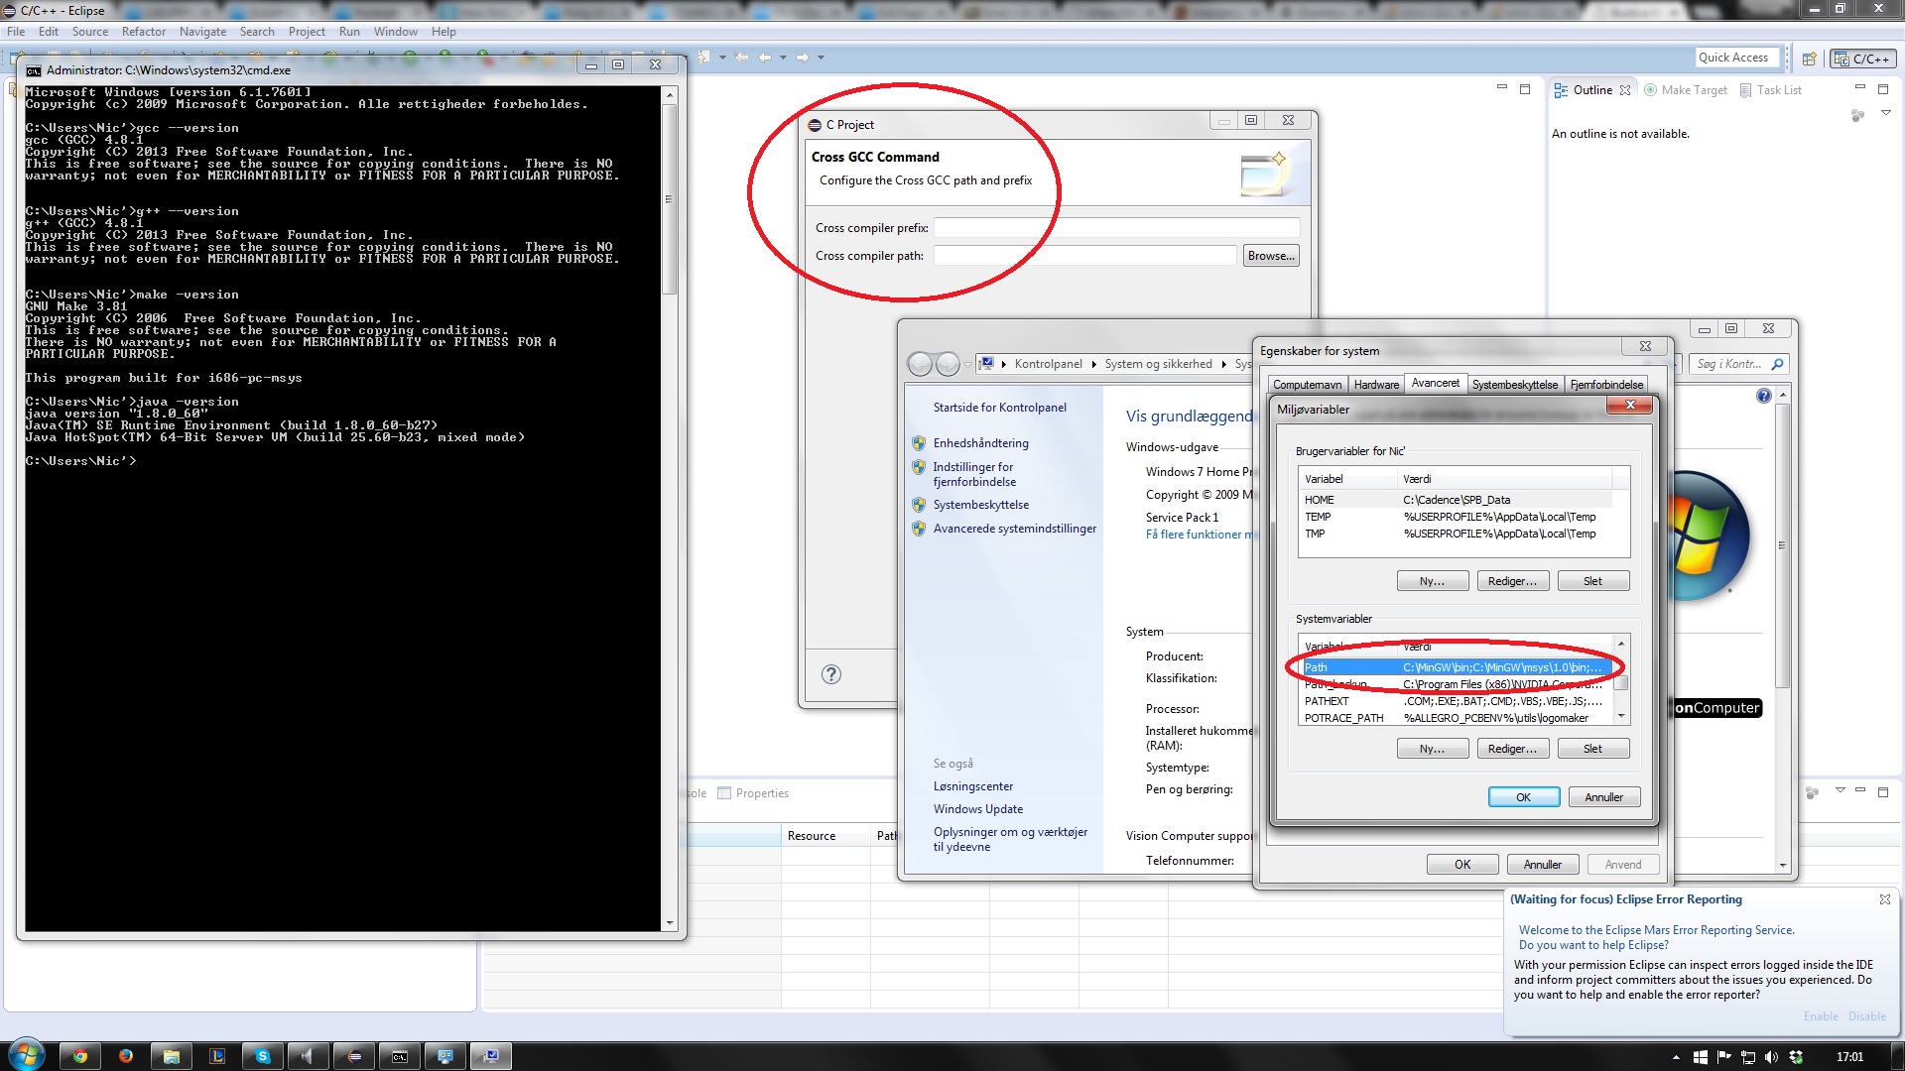Go back using the toolbar Back arrow

(x=765, y=58)
